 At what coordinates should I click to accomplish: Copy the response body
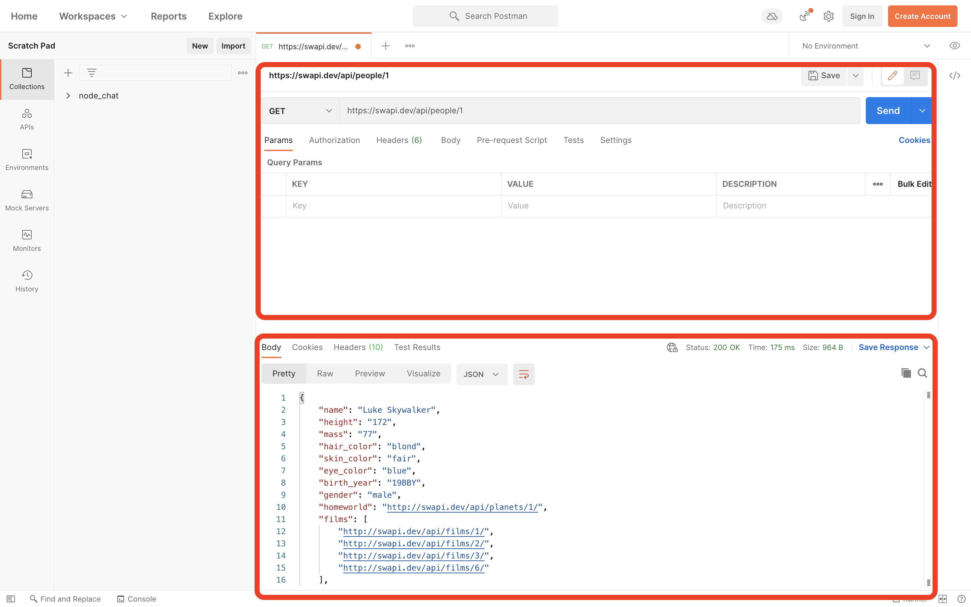pos(906,373)
